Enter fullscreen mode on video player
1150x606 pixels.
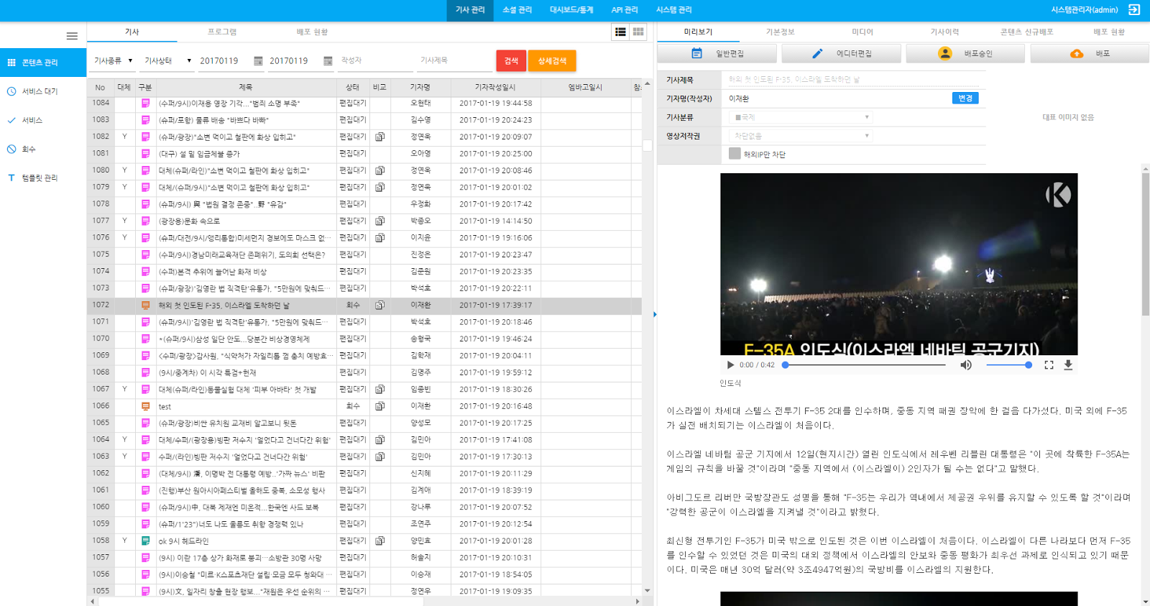(x=1049, y=365)
